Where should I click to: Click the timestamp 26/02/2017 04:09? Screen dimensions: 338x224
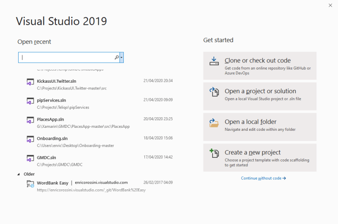pyautogui.click(x=158, y=183)
